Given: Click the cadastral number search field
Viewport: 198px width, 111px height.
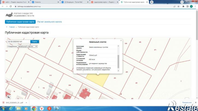Looking at the screenshot, I should tap(19, 42).
